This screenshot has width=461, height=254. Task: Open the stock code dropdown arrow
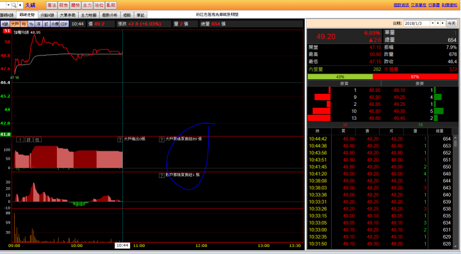pyautogui.click(x=8, y=5)
